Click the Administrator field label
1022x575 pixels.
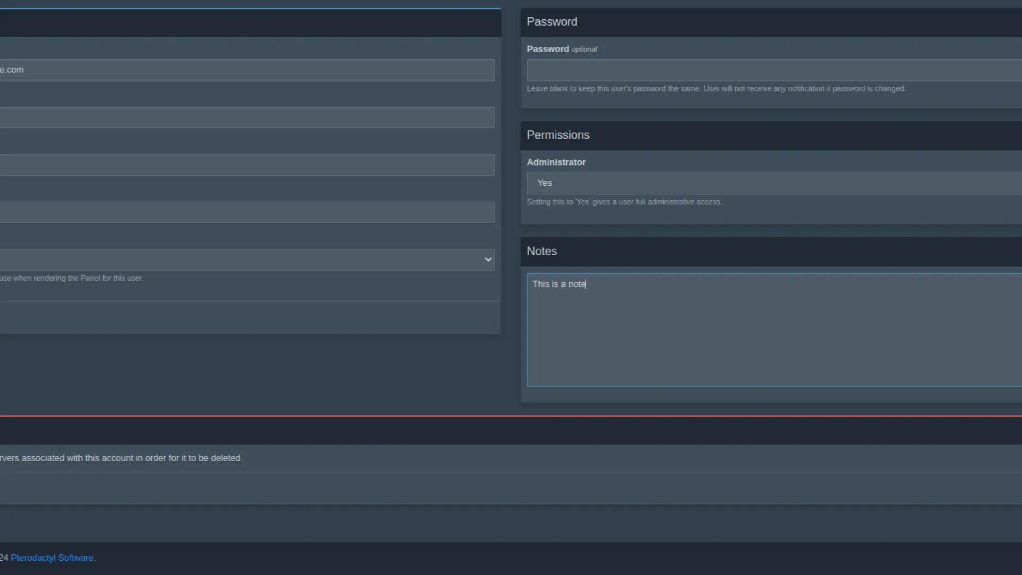(556, 162)
